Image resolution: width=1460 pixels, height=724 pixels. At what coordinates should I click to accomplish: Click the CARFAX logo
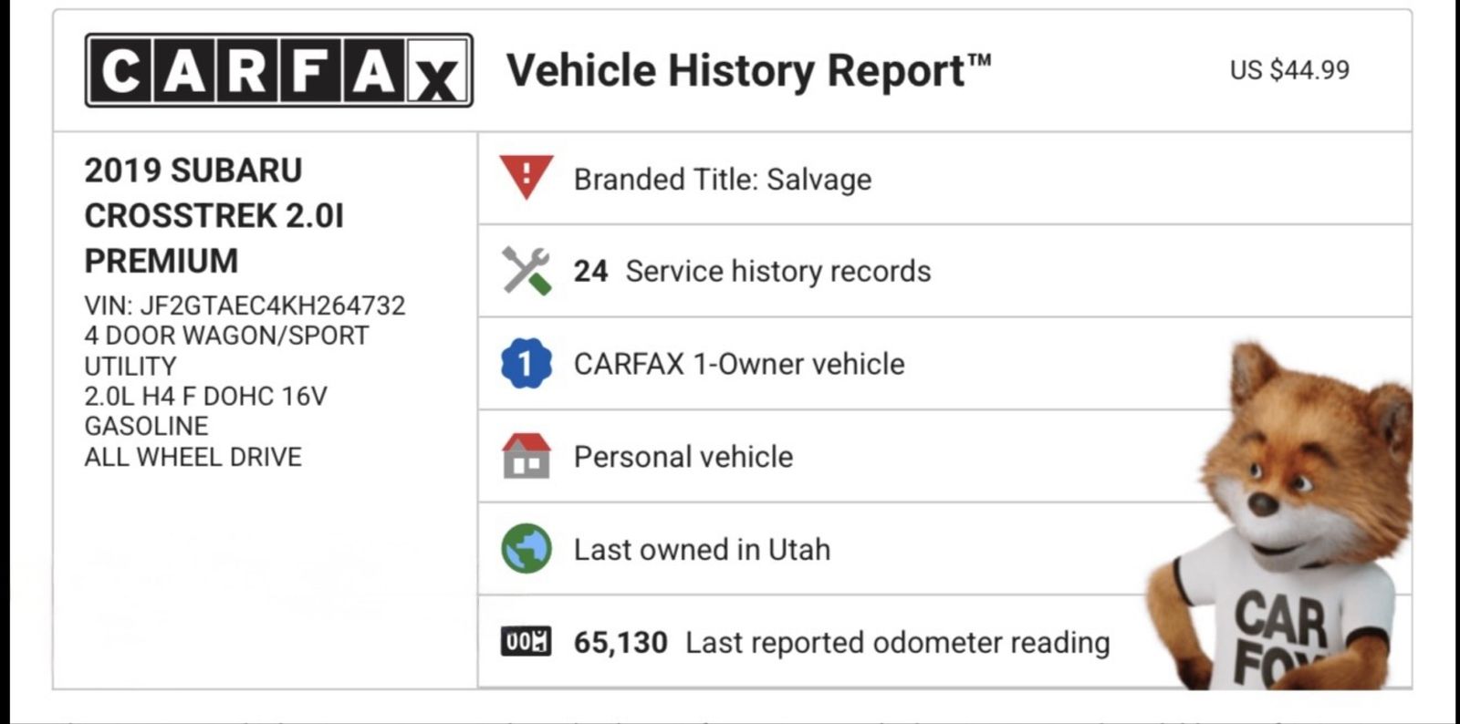278,71
